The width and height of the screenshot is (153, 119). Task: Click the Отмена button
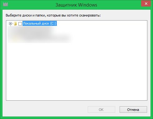133,110
